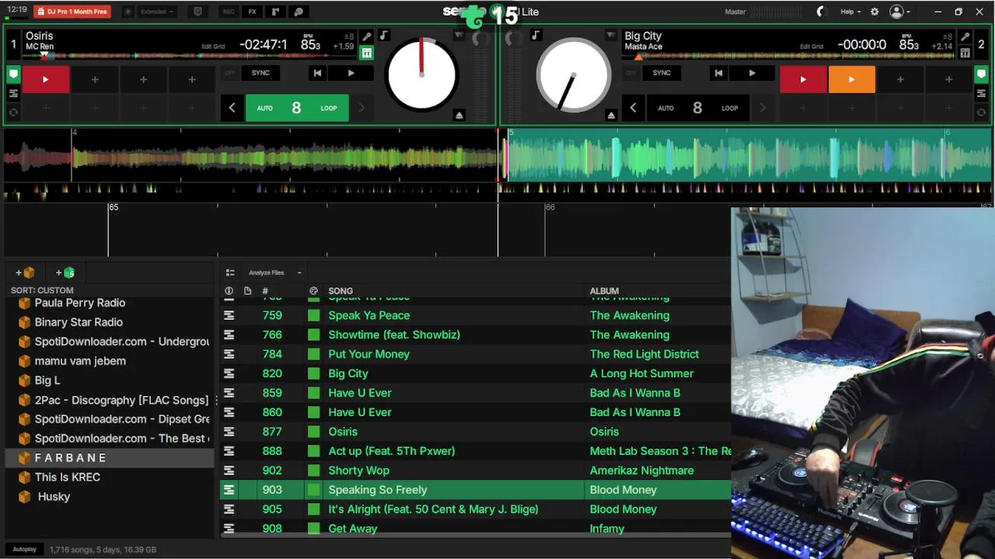
Task: Select deck 2 loop roll tab icon
Action: [x=981, y=112]
